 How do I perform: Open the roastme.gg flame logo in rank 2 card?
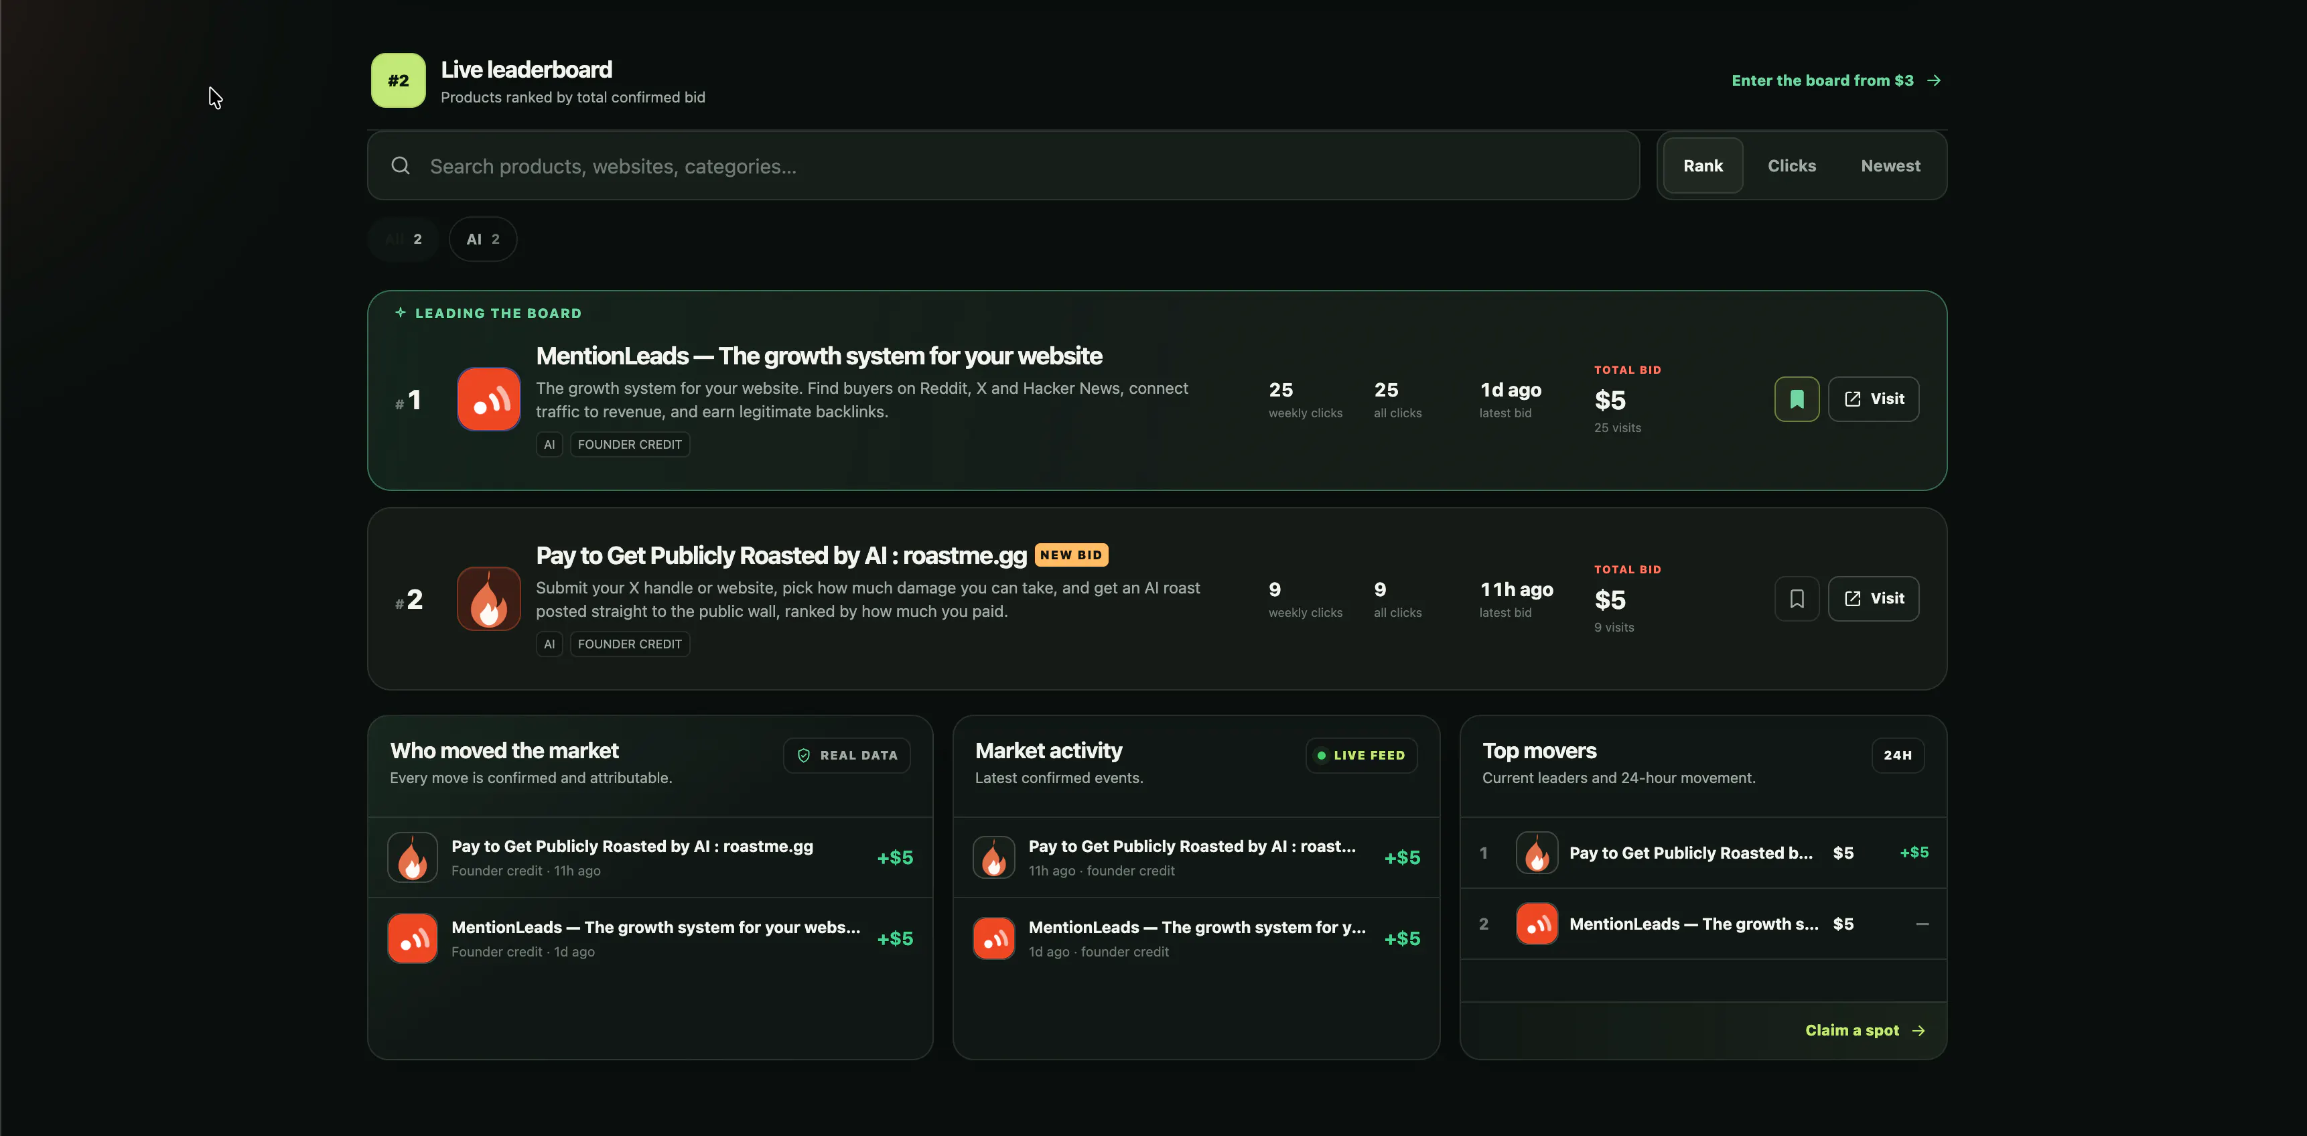488,599
